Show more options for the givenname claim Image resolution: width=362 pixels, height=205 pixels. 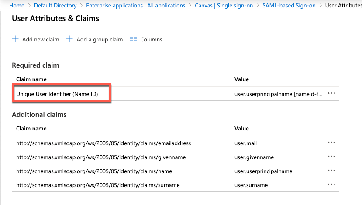[x=331, y=157]
